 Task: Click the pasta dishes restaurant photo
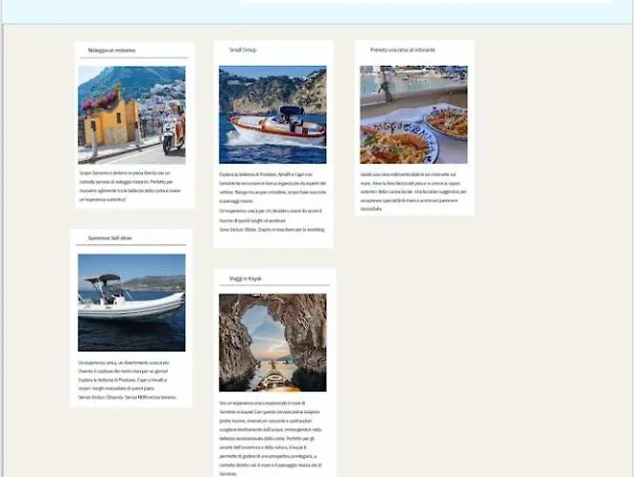tap(414, 114)
